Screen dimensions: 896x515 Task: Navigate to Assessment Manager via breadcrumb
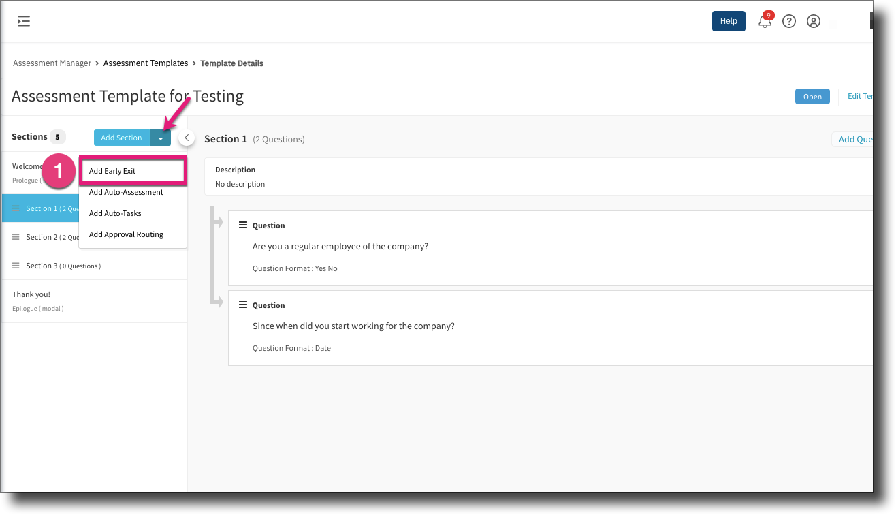pos(52,63)
